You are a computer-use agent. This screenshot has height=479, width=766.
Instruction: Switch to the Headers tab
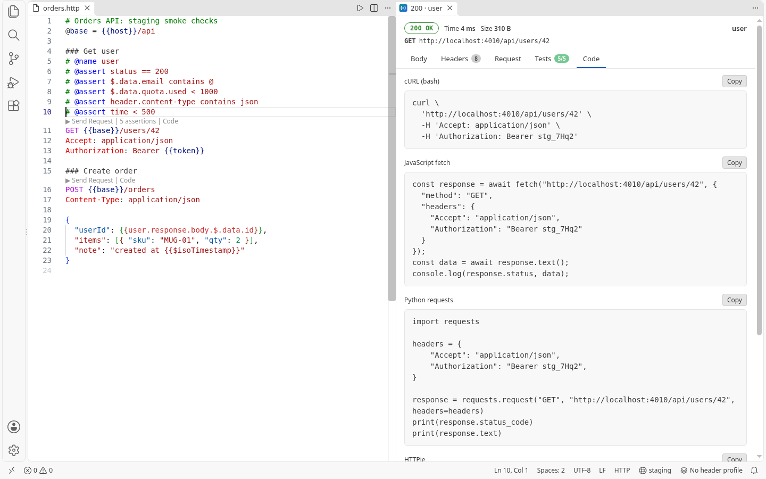461,59
